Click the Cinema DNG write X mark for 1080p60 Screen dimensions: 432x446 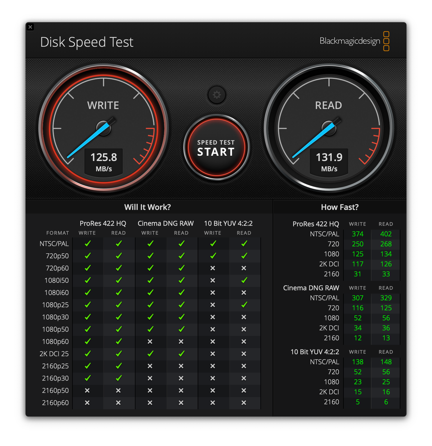tap(150, 341)
